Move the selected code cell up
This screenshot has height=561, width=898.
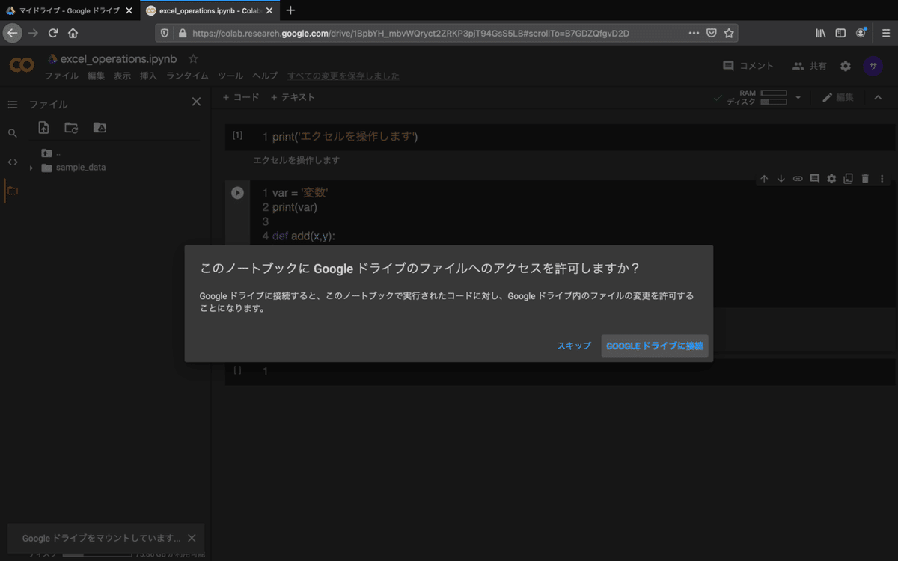pyautogui.click(x=764, y=178)
